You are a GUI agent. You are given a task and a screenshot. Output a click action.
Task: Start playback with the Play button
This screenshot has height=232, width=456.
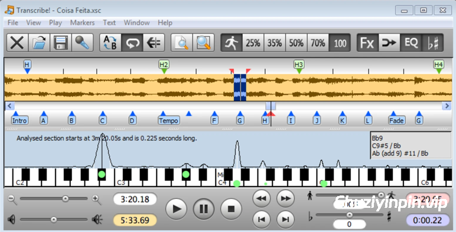(x=176, y=208)
